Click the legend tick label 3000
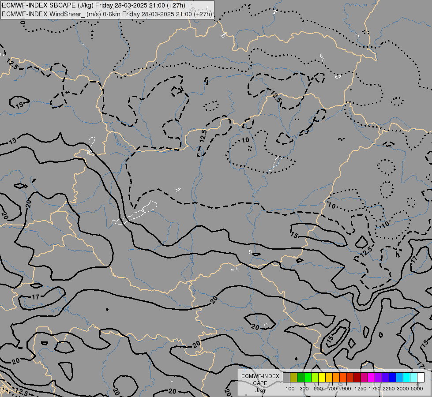The height and width of the screenshot is (397, 432). (403, 389)
